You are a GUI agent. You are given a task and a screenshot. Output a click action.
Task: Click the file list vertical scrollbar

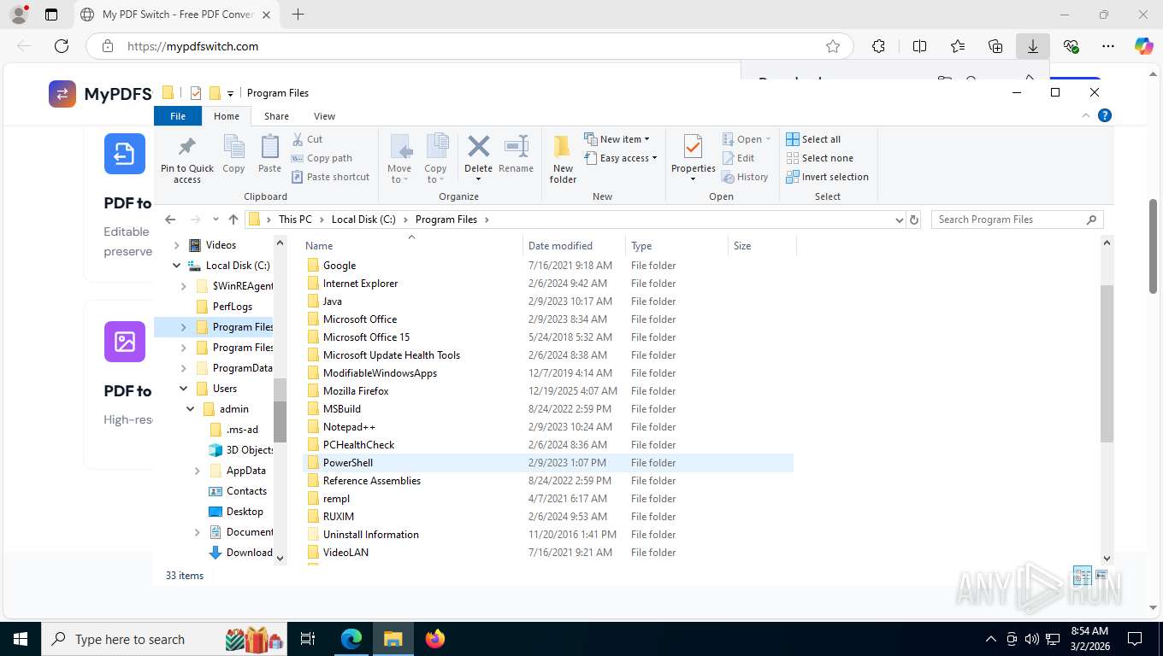pyautogui.click(x=1107, y=363)
